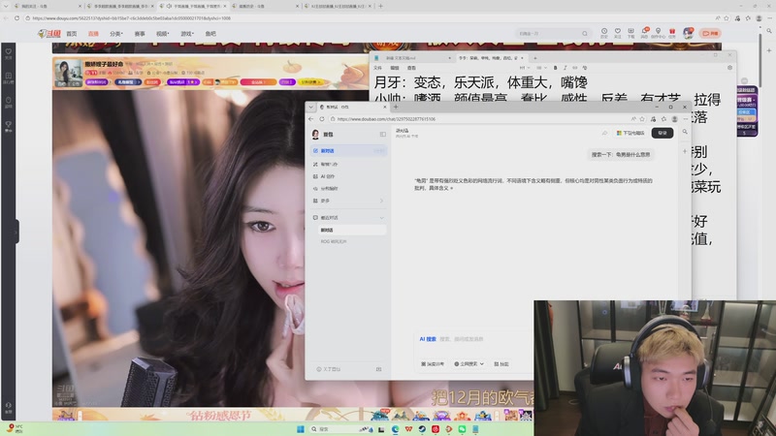Click the magnifier icon in Douyu search
Viewport: 776px width, 436px height.
click(585, 34)
